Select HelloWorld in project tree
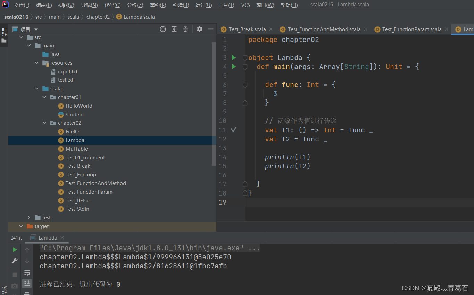The height and width of the screenshot is (295, 474). pos(75,106)
